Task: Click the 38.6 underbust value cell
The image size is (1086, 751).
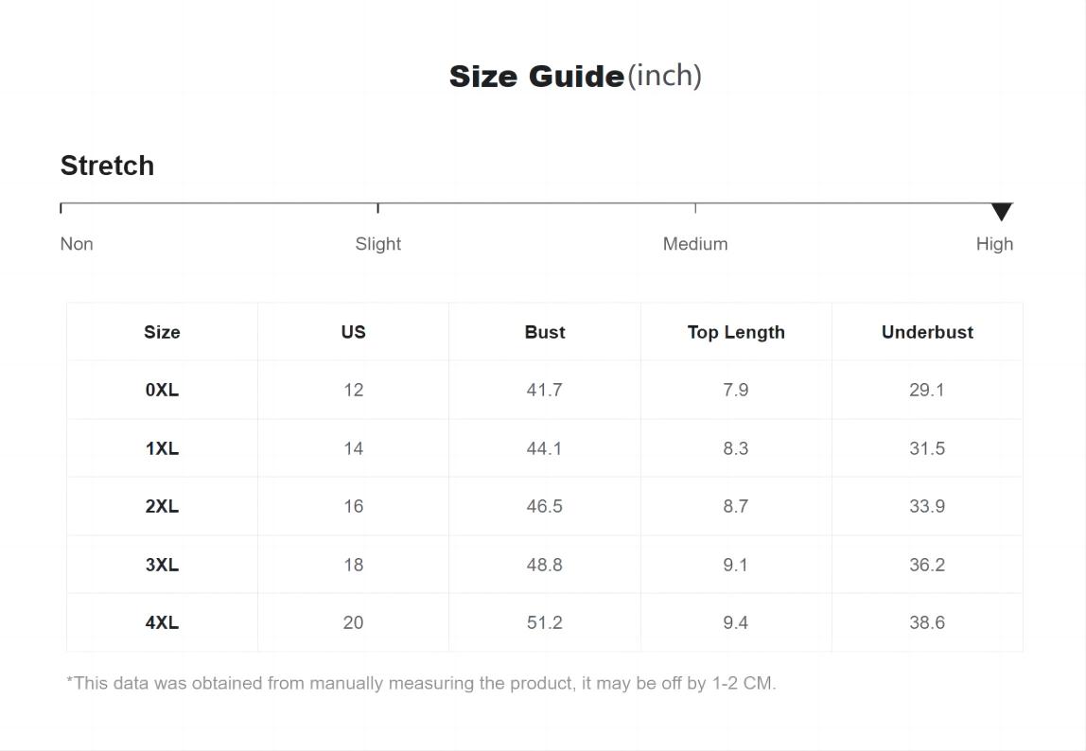Action: click(x=927, y=622)
